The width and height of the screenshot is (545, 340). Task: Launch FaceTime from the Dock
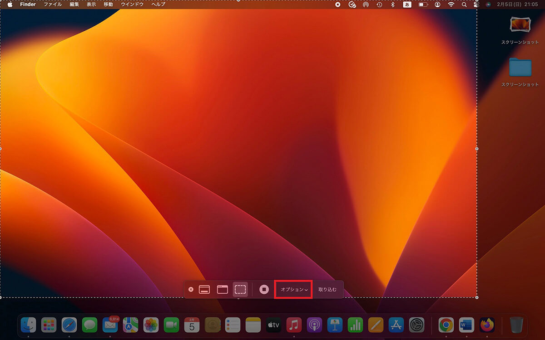pyautogui.click(x=171, y=325)
